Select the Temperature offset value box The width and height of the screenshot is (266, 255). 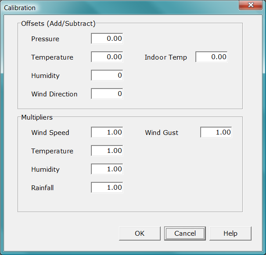107,57
